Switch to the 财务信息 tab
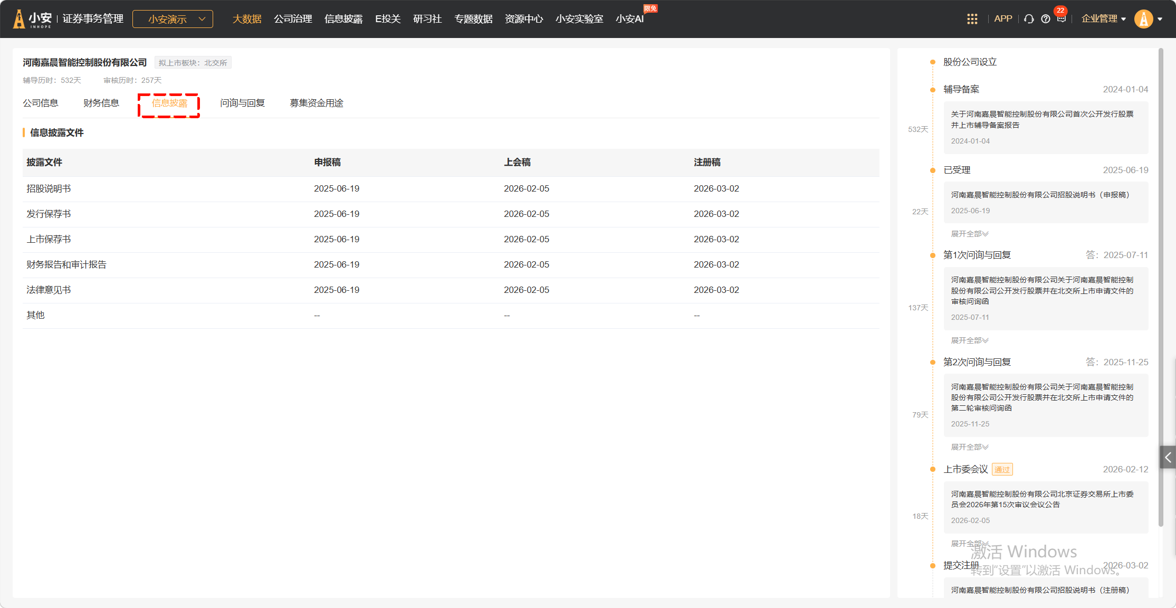This screenshot has height=608, width=1176. click(x=101, y=103)
